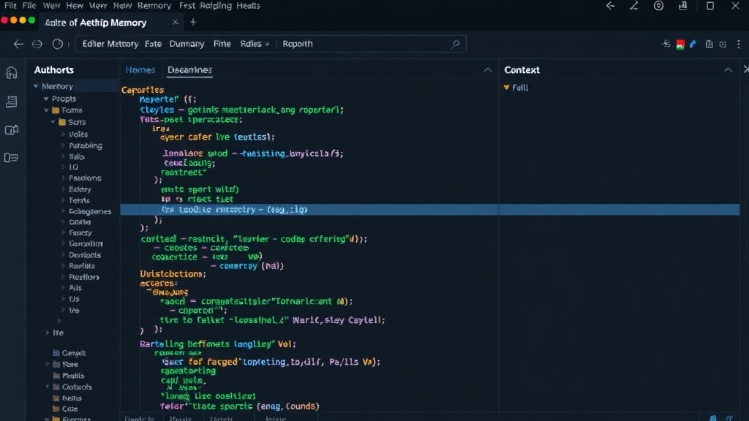Click Firie in the address bar

pyautogui.click(x=222, y=44)
